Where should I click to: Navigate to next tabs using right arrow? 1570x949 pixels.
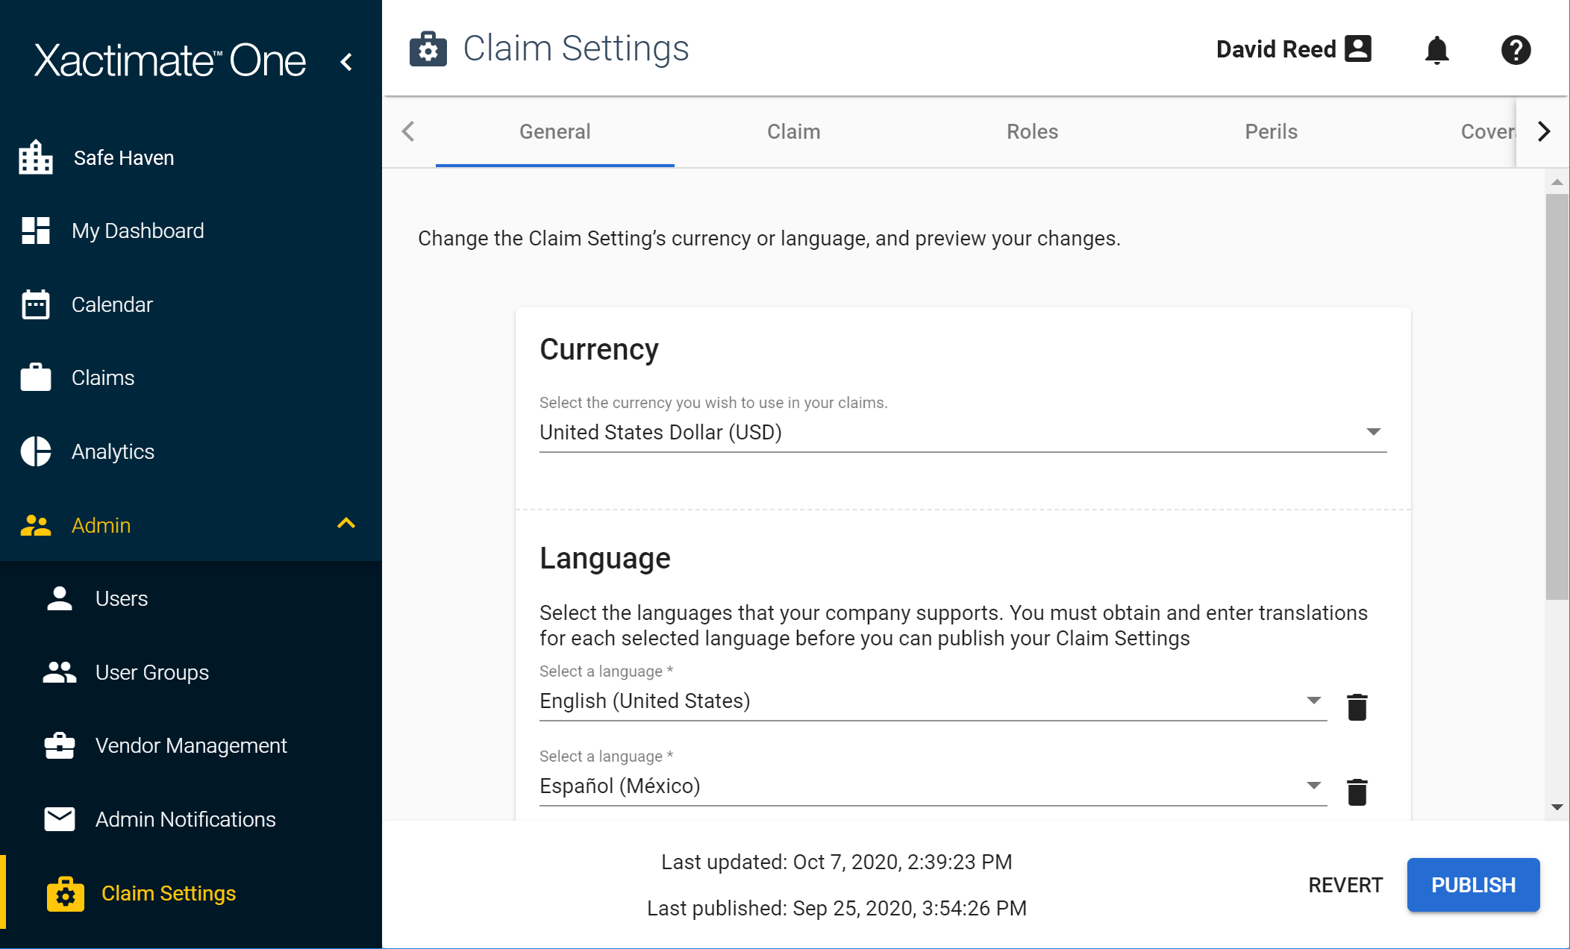1544,131
